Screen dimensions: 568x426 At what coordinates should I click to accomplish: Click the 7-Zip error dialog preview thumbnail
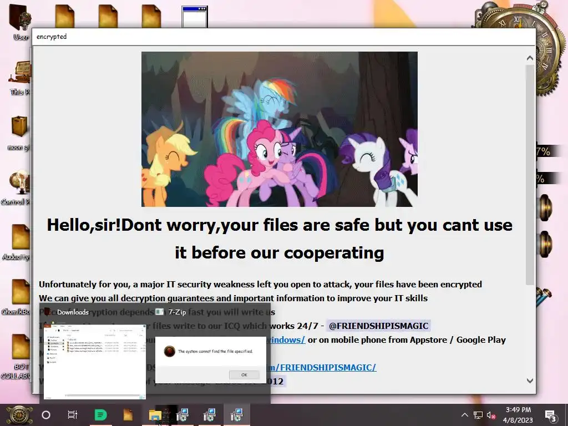(210, 360)
